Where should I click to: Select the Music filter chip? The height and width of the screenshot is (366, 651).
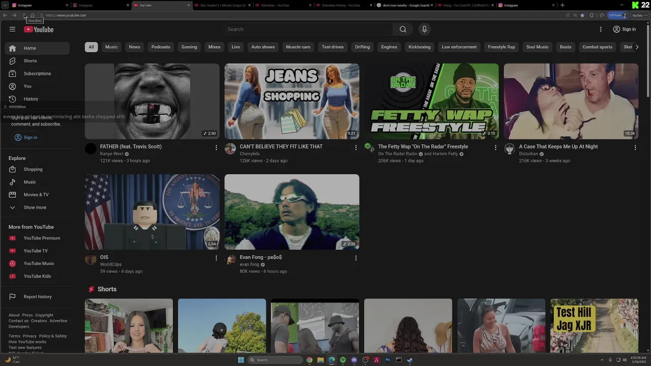(x=111, y=47)
